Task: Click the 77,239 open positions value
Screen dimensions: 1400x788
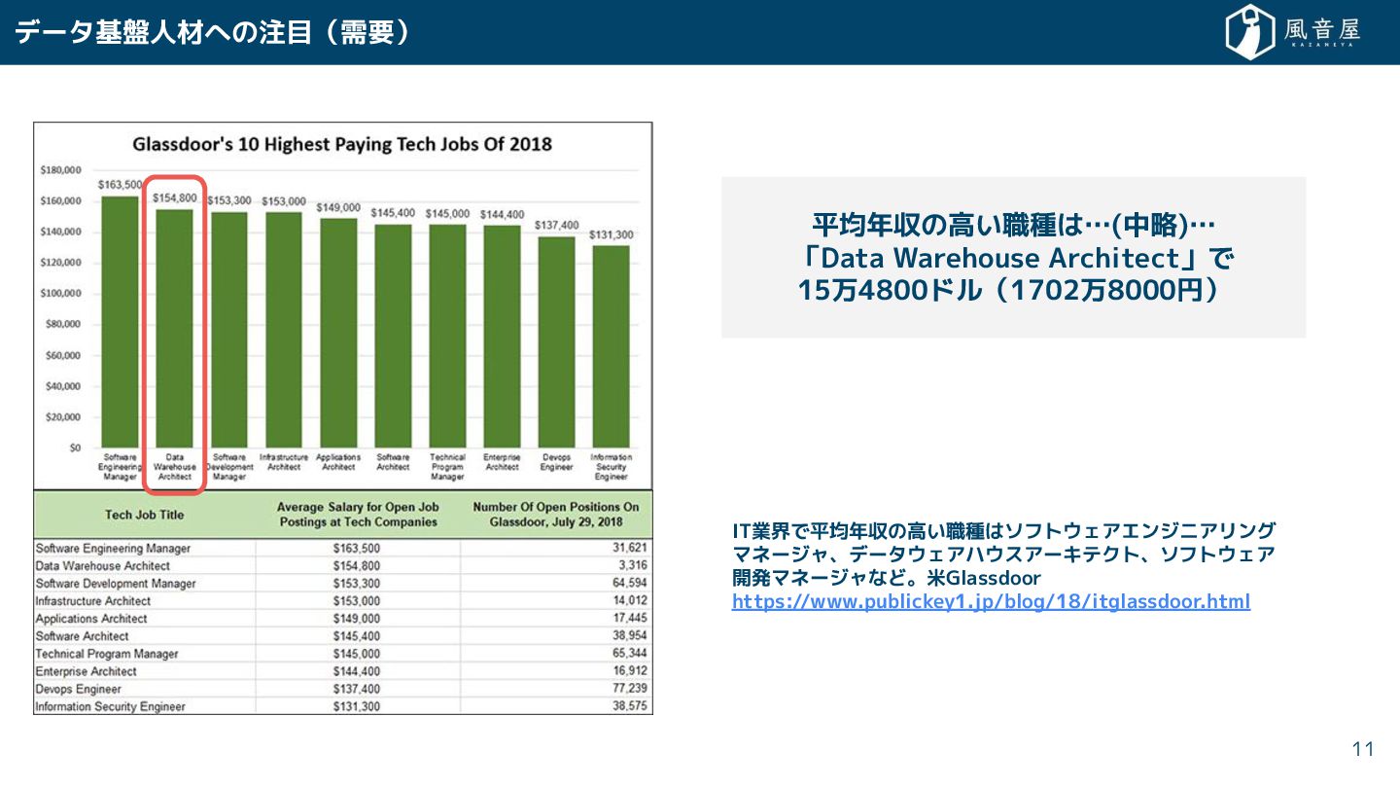Action: click(x=630, y=689)
